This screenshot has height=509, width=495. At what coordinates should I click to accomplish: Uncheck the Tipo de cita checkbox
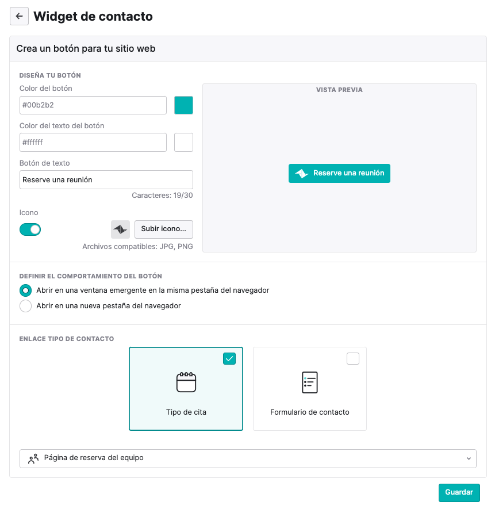coord(229,359)
